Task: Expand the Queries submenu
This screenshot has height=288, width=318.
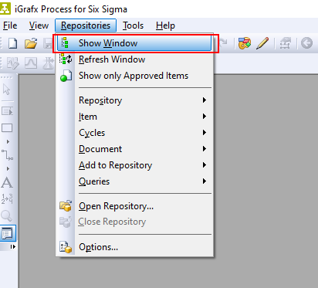Action: point(135,181)
